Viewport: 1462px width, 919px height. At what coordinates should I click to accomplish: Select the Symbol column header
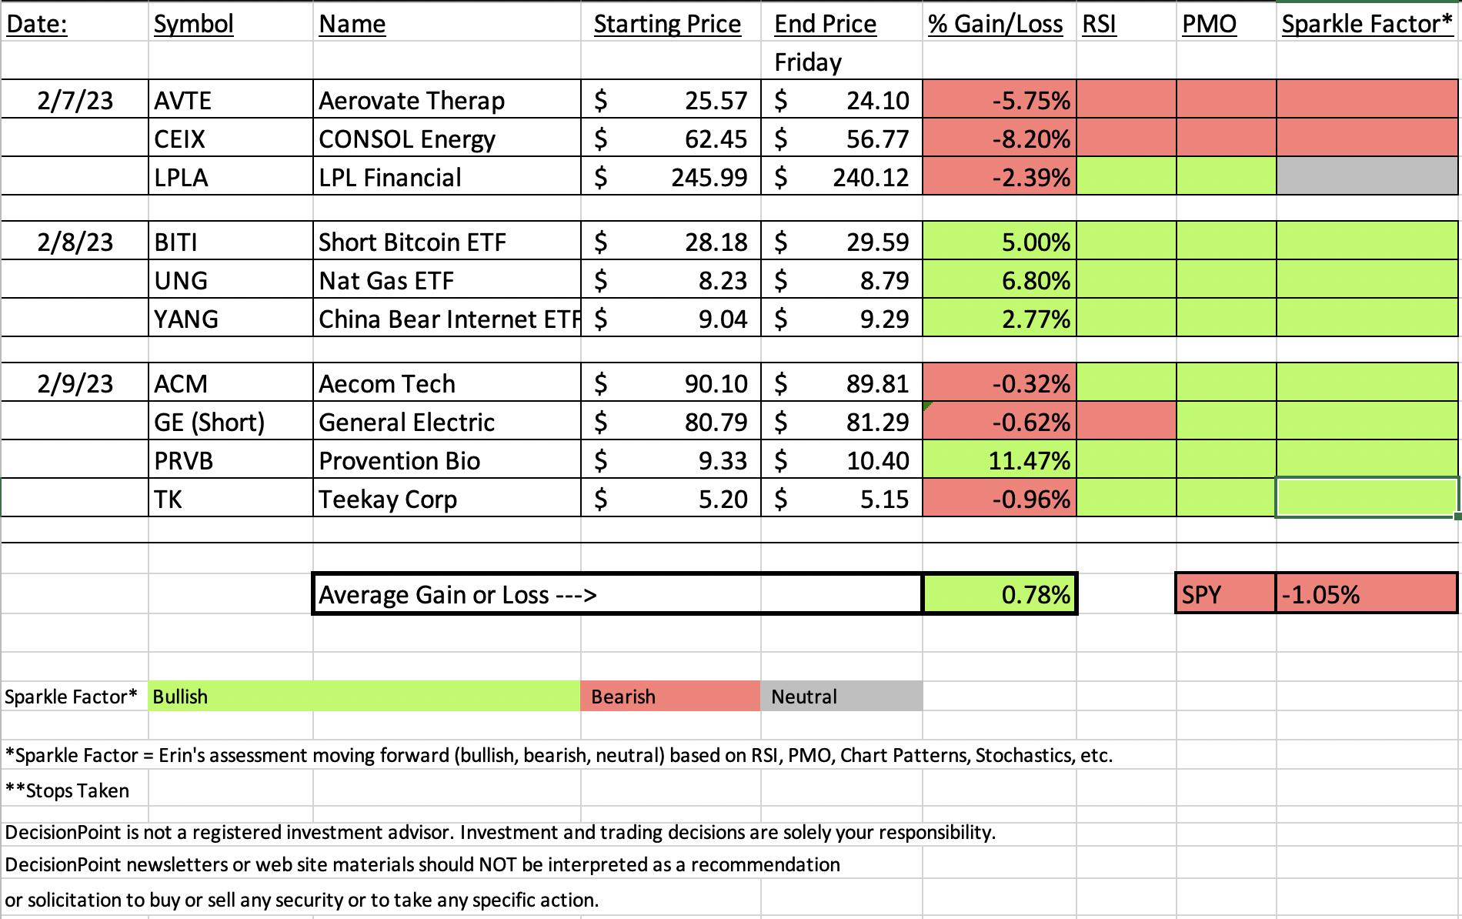tap(230, 22)
